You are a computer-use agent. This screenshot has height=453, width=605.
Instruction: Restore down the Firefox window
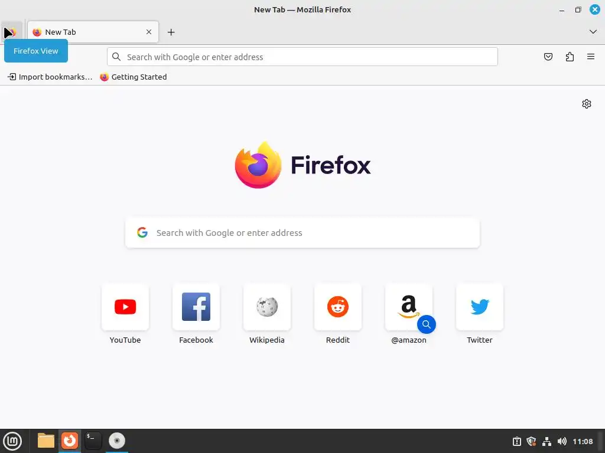click(578, 10)
